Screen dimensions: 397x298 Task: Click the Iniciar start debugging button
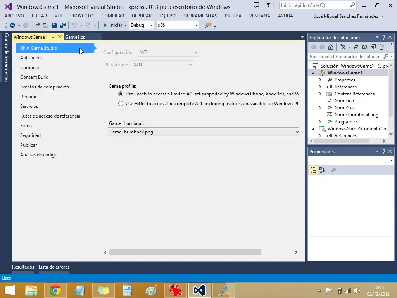112,25
